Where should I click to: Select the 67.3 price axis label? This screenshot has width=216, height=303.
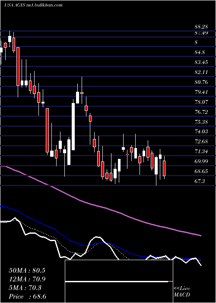(x=200, y=181)
